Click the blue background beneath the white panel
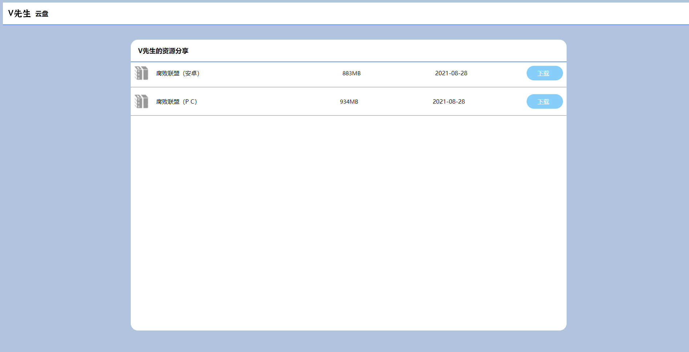The width and height of the screenshot is (689, 352). [x=349, y=342]
